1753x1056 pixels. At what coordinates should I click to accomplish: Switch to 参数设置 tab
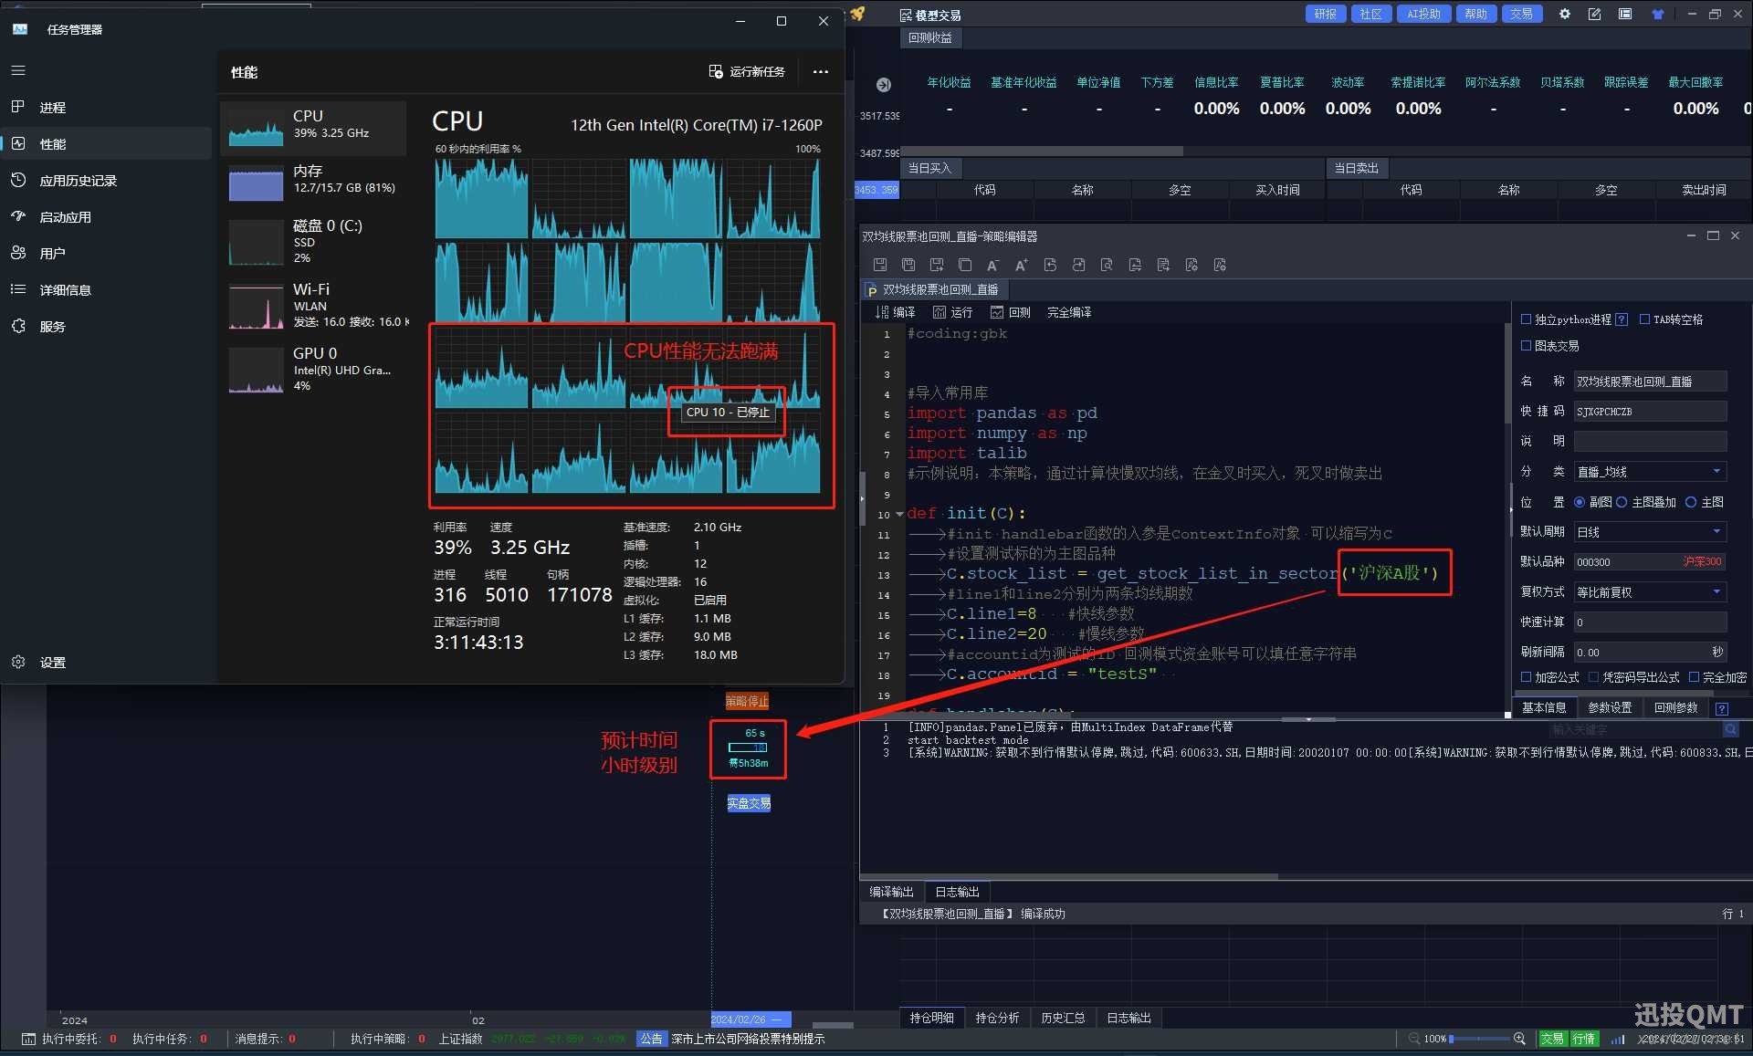point(1610,708)
